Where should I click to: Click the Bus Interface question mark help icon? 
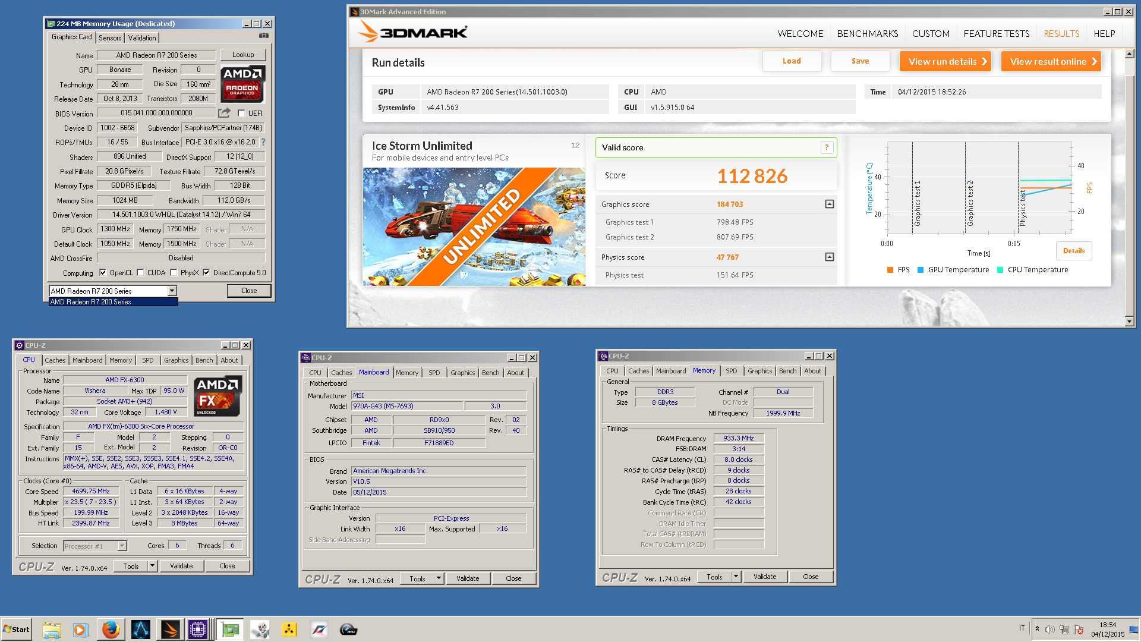263,142
